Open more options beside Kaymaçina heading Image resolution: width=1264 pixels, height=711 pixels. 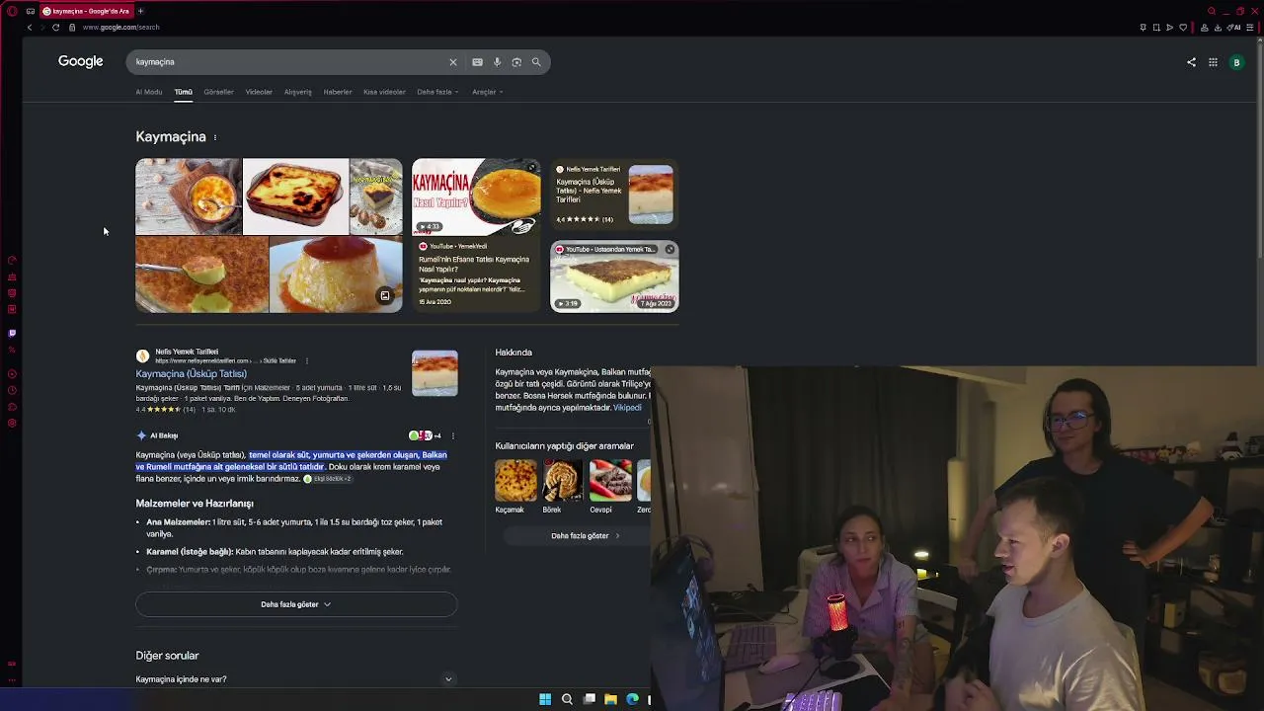point(214,137)
